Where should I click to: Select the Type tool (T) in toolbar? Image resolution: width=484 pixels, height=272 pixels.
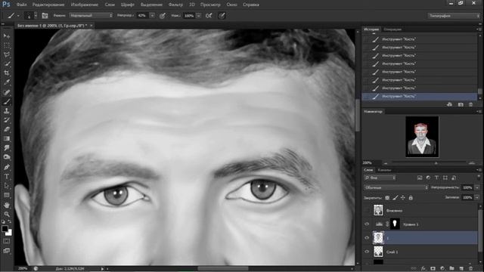tap(7, 176)
